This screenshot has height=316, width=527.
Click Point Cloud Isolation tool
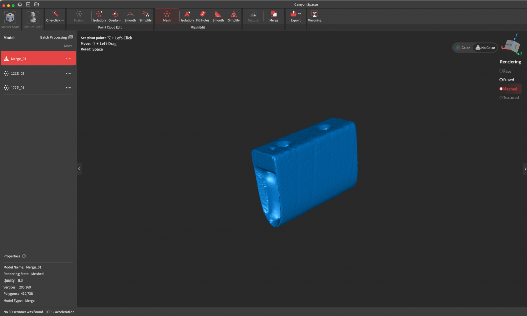99,16
